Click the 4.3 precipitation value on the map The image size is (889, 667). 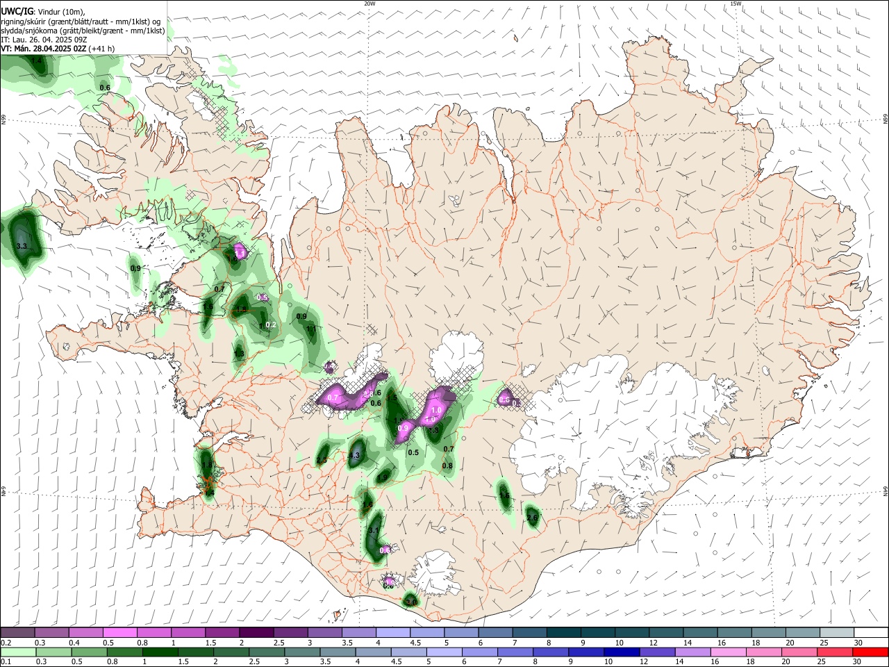click(354, 456)
